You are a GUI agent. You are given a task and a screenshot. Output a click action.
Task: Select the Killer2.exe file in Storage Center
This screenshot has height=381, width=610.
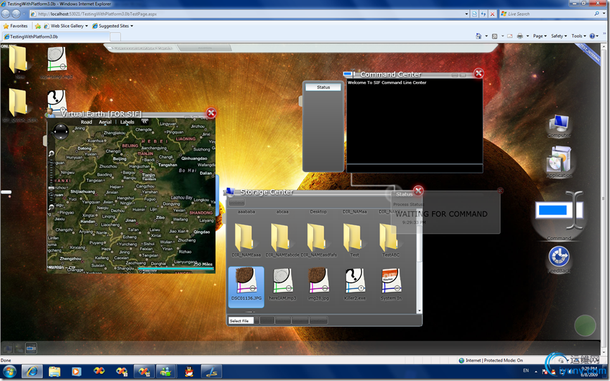[x=355, y=285]
